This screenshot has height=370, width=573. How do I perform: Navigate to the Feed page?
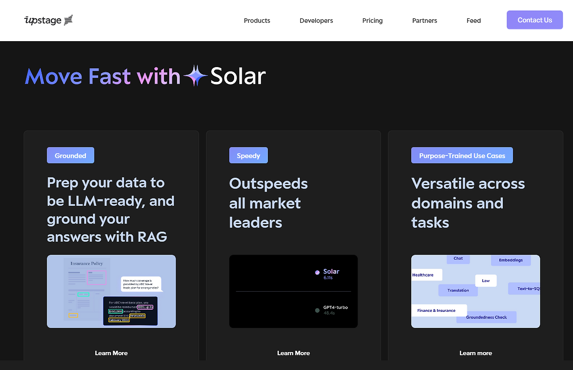pos(474,21)
